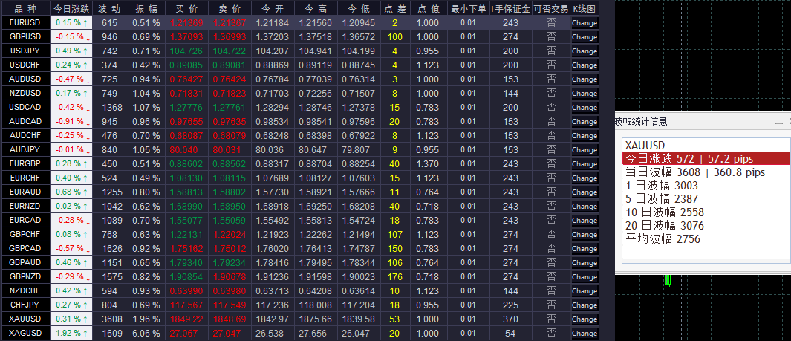The image size is (791, 341).
Task: Select 5 日波幅 2387 line
Action: click(706, 199)
